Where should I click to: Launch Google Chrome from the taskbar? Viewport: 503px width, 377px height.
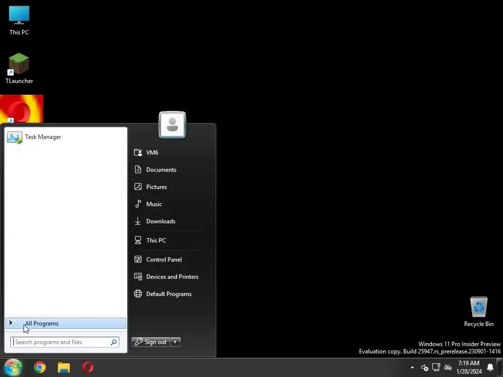[x=40, y=367]
